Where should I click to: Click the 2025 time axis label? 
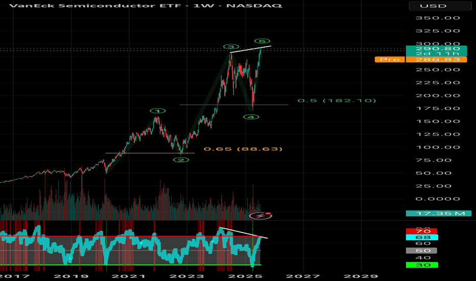[245, 276]
